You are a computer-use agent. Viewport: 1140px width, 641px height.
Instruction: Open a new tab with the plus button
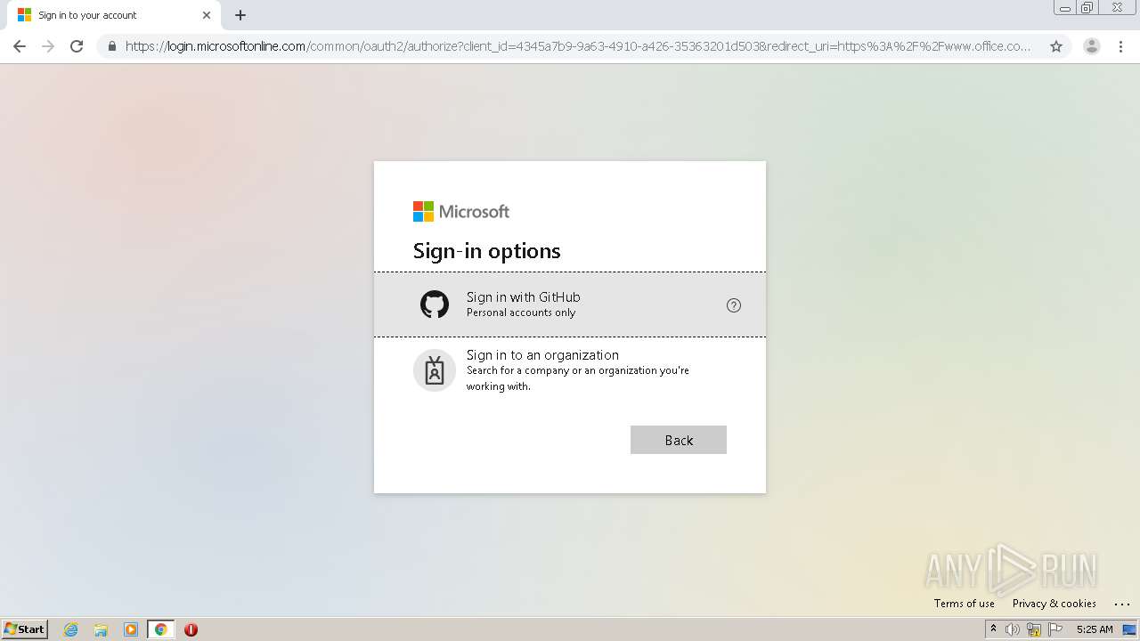(x=240, y=15)
